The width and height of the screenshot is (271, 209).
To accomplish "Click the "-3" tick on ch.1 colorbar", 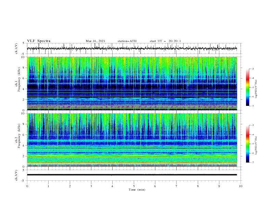I will pos(252,69).
